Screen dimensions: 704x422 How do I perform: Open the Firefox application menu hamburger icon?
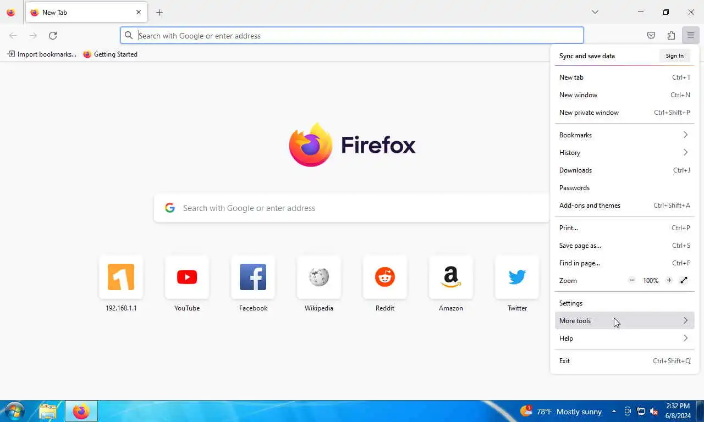[690, 35]
